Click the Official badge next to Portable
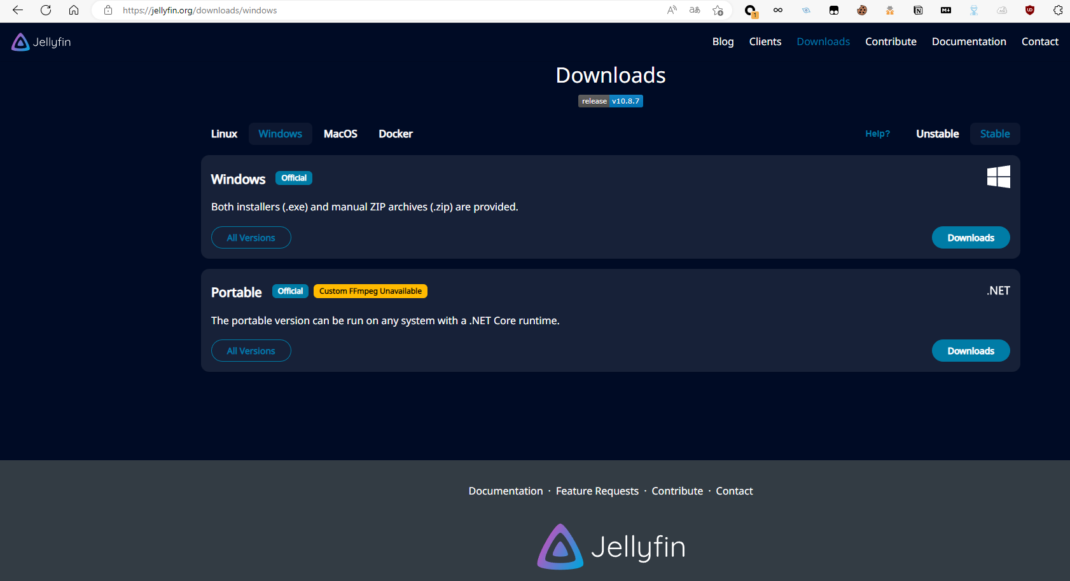Image resolution: width=1070 pixels, height=581 pixels. pyautogui.click(x=290, y=291)
